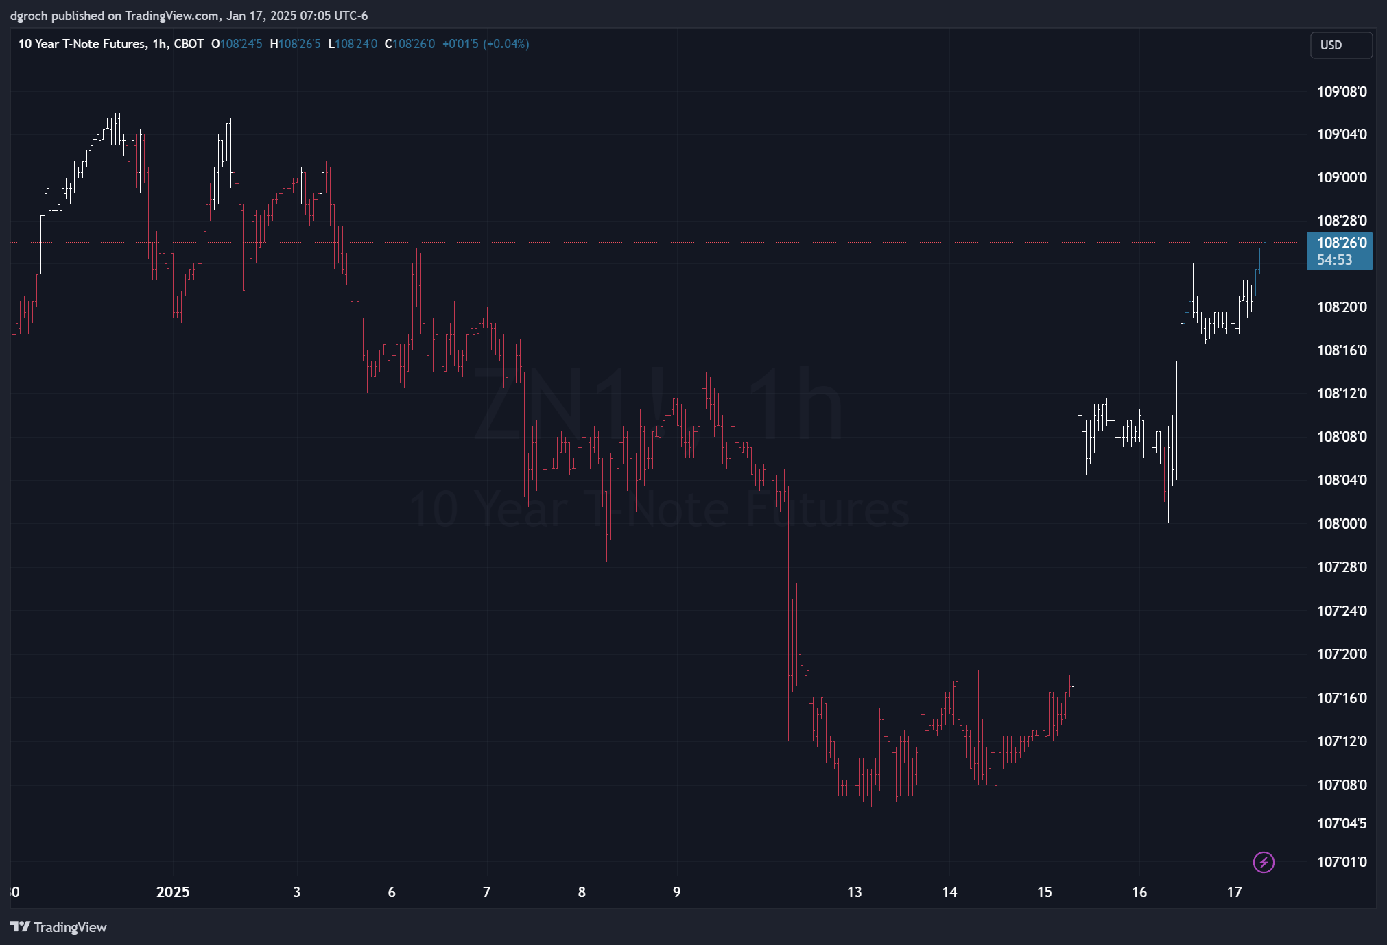The height and width of the screenshot is (945, 1387).
Task: Click the 108'00'0 price axis label
Action: 1341,524
